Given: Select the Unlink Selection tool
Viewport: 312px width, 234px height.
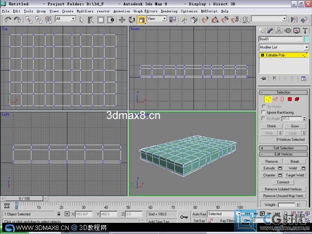Looking at the screenshot, I should tap(39, 20).
